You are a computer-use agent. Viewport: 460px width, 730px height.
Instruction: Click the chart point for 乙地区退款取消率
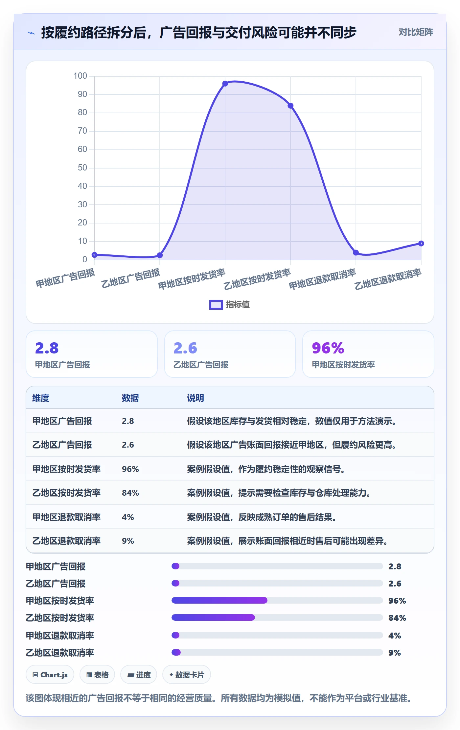pos(421,244)
